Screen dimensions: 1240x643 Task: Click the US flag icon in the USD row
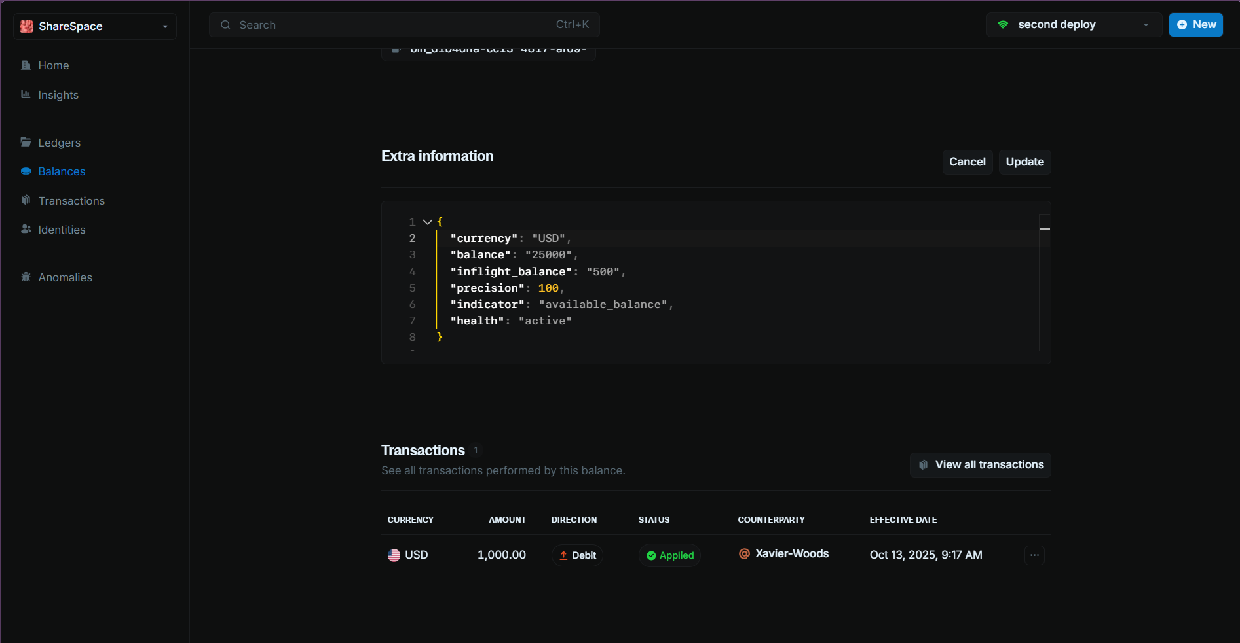click(x=394, y=555)
